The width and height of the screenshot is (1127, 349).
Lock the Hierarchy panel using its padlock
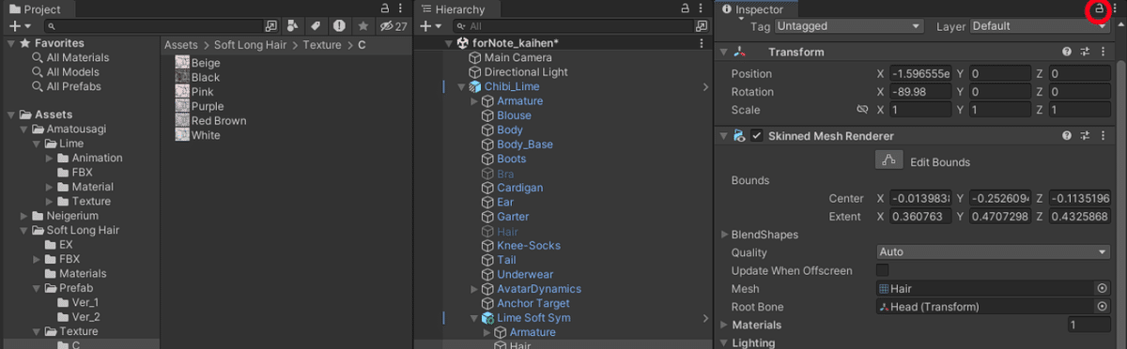tap(685, 9)
